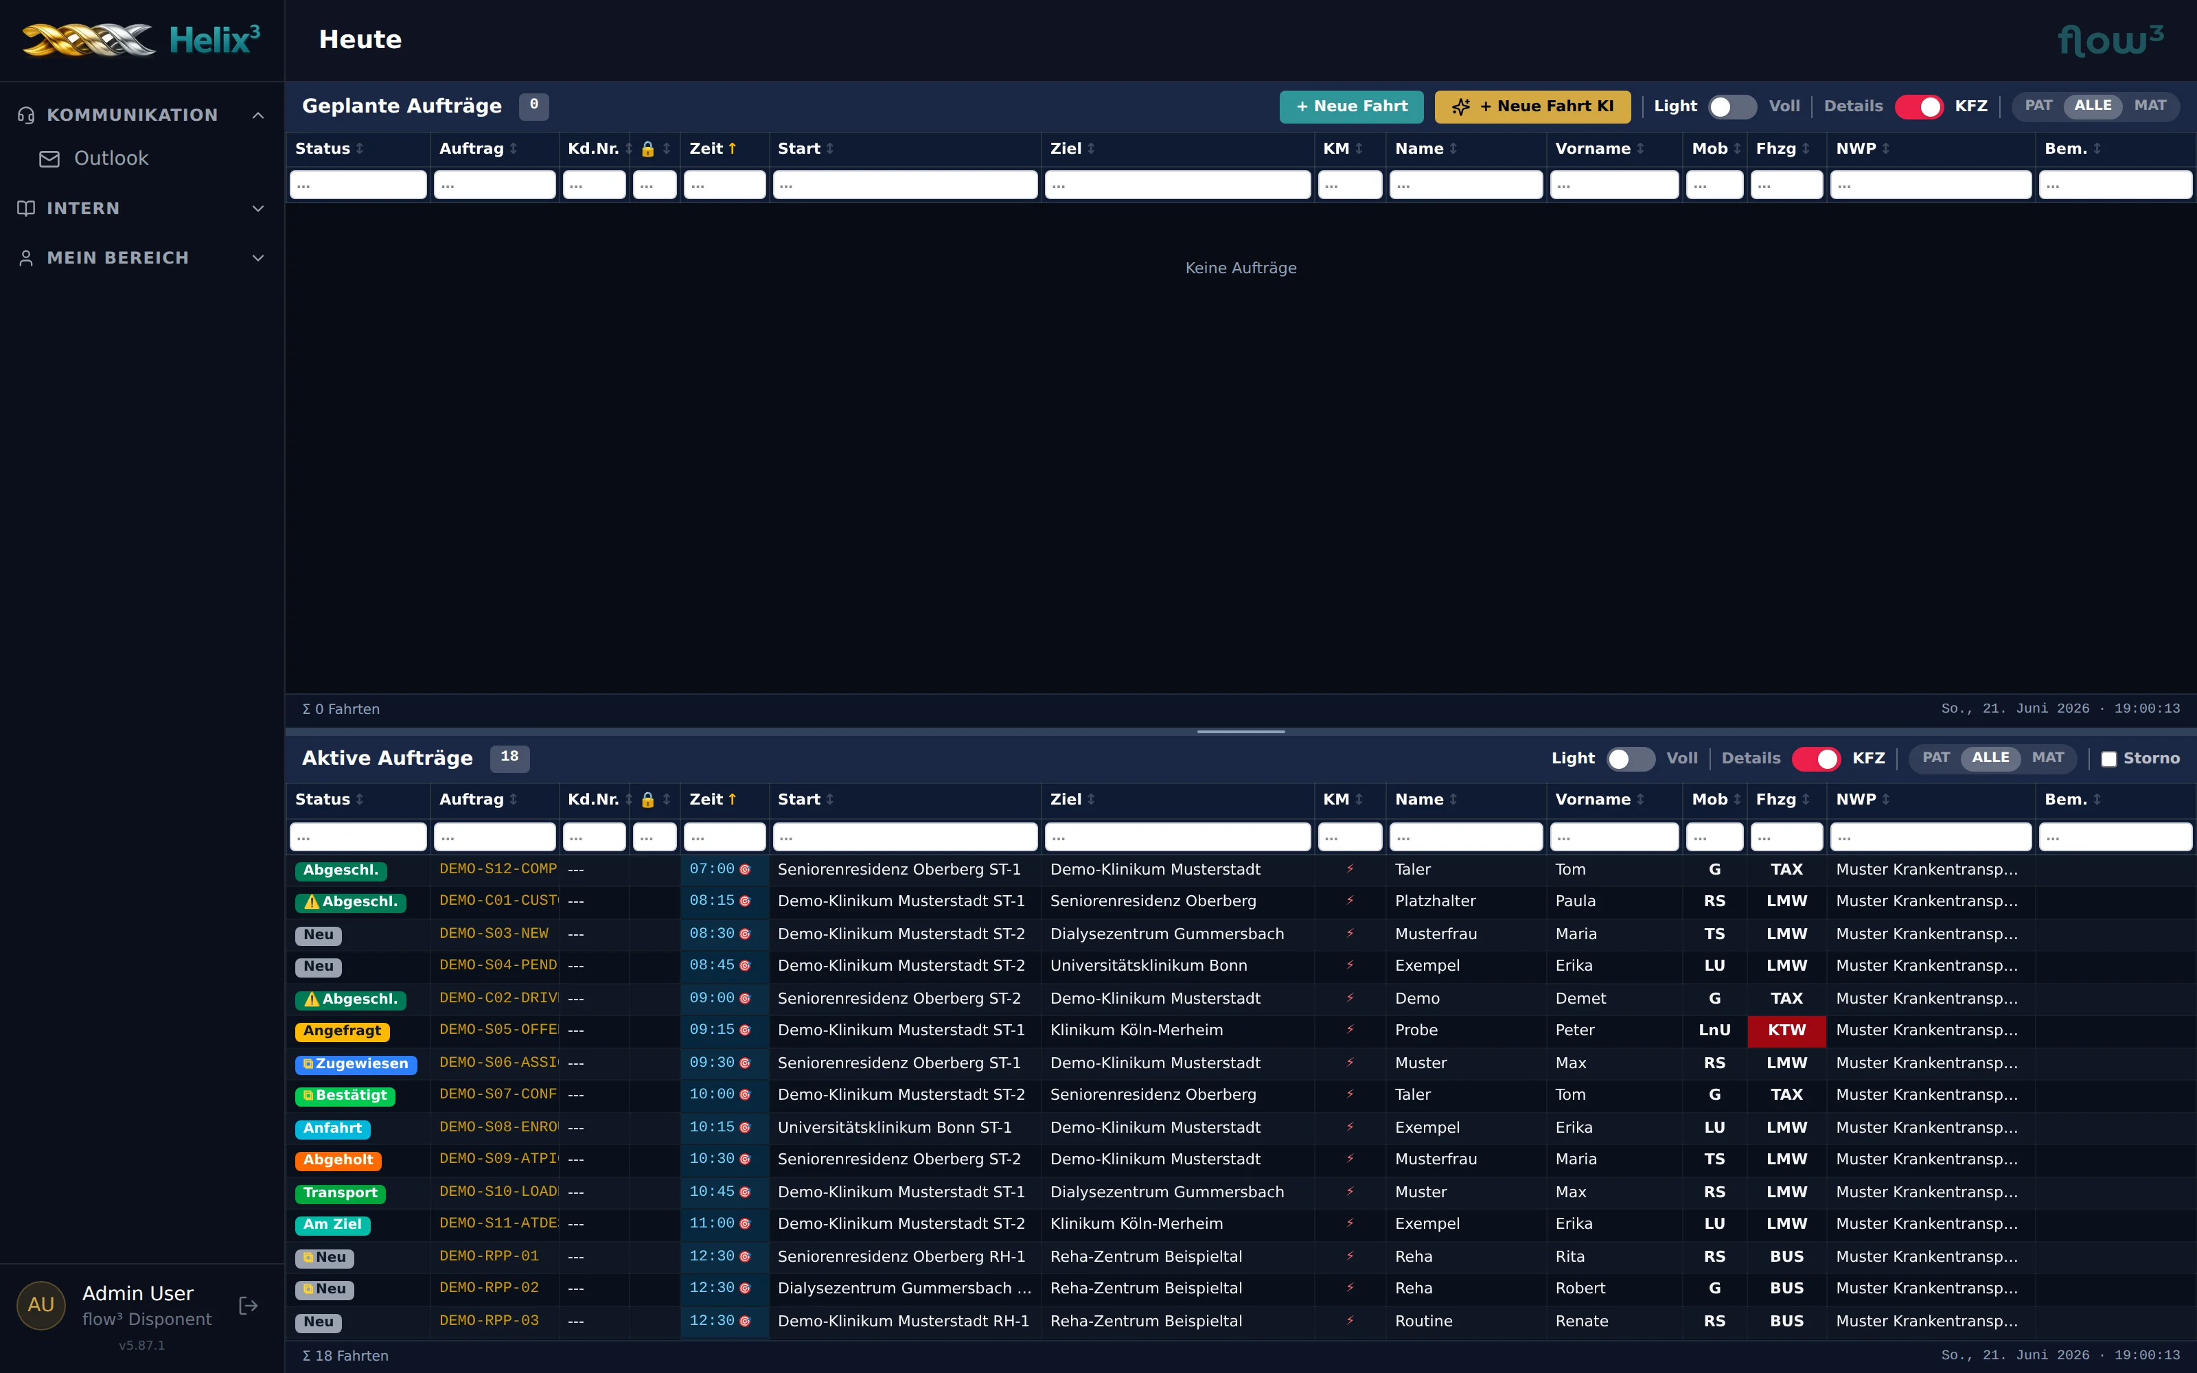
Task: Click the warning icon on DEMO-C01 Abgeschl. badge
Action: coord(312,901)
